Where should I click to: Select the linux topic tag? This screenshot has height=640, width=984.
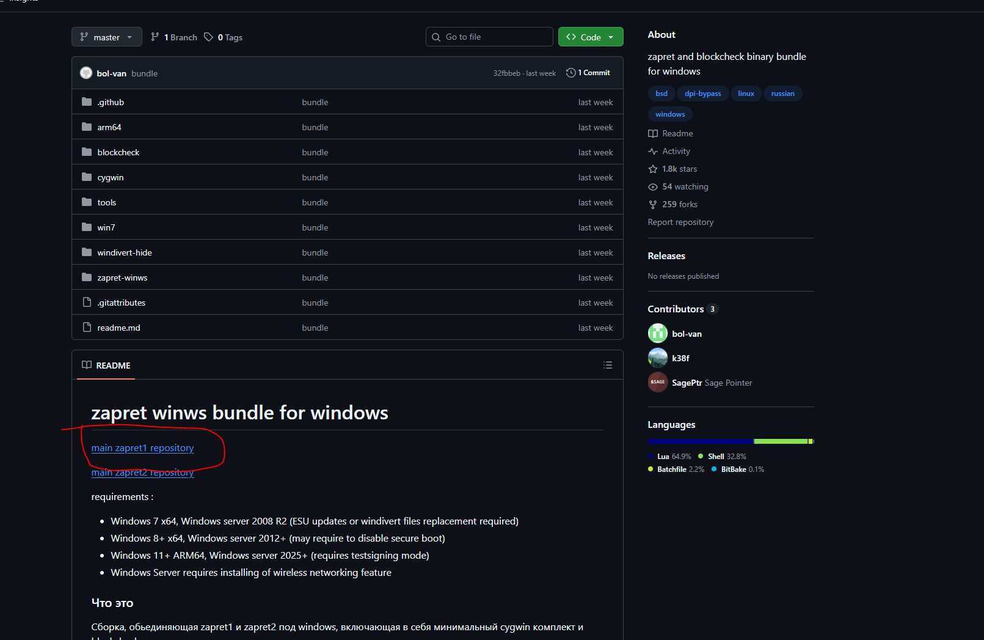746,94
